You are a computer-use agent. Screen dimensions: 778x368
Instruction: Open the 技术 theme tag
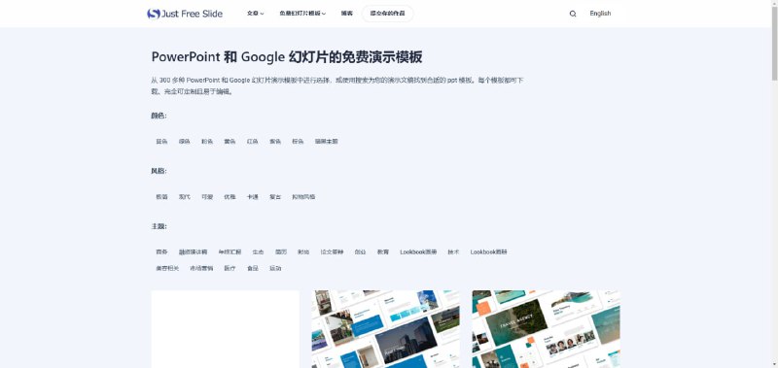tap(453, 252)
